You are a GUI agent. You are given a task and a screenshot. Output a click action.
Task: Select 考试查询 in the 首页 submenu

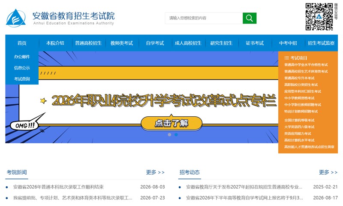click(x=22, y=79)
